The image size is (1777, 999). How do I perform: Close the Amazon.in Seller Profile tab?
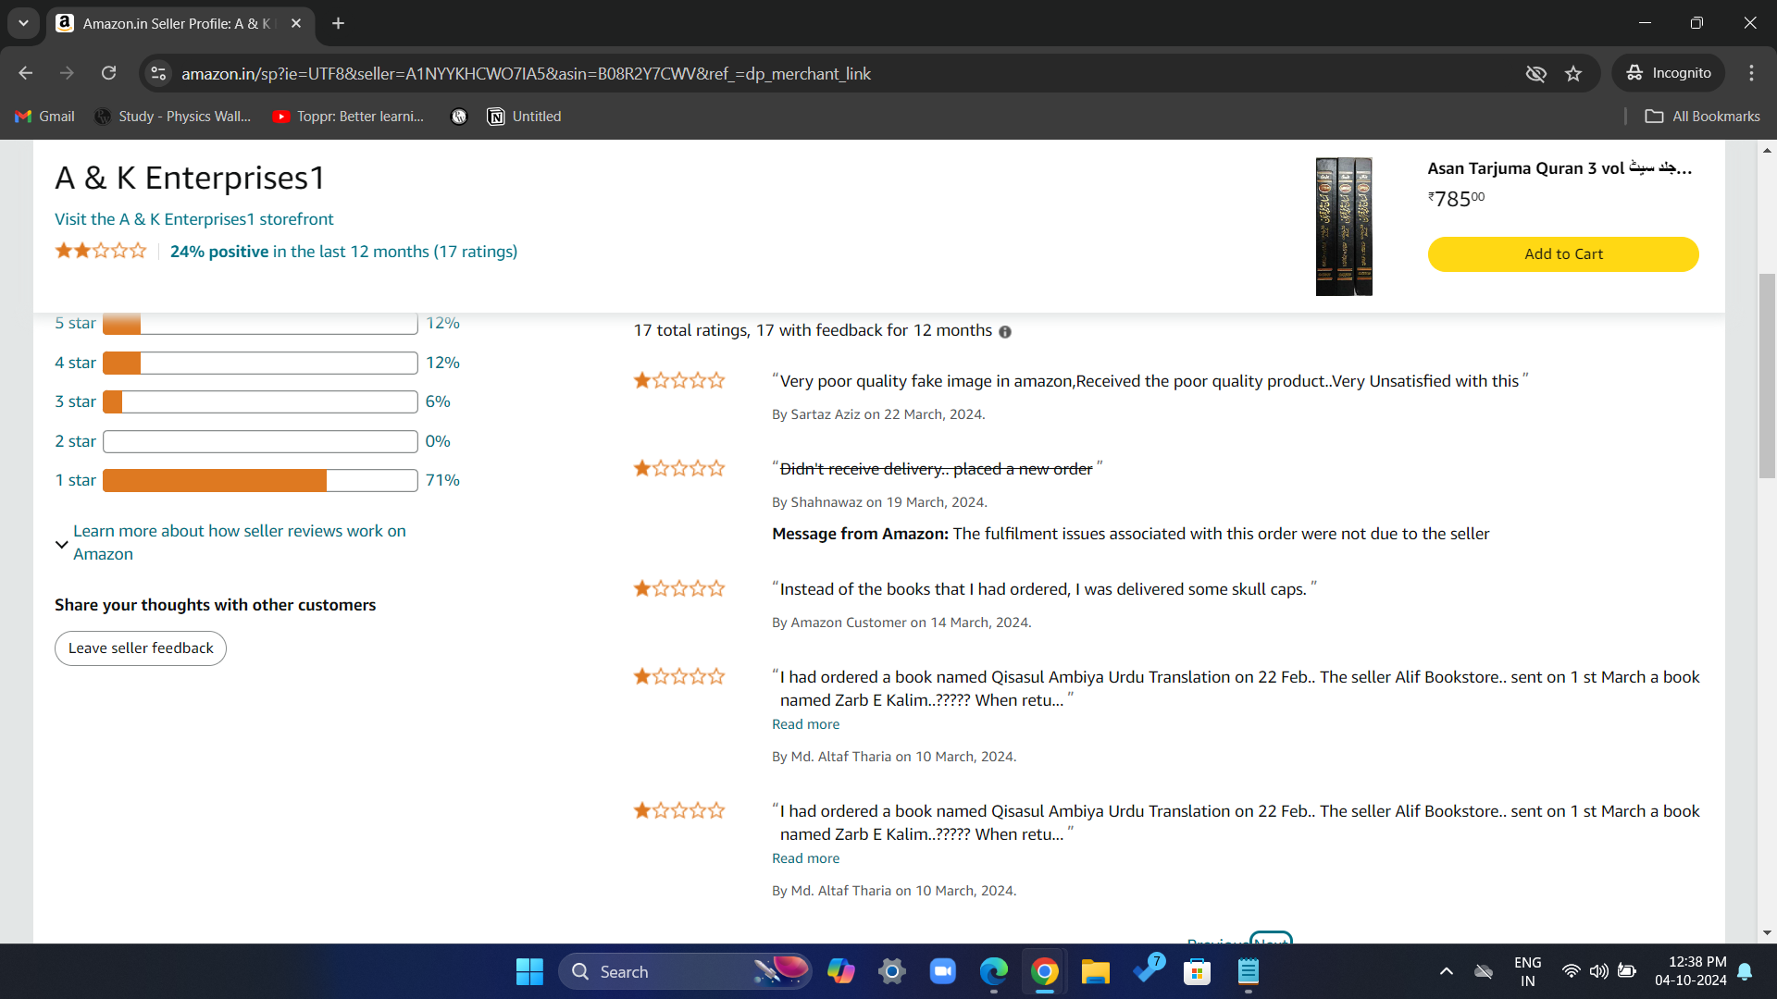point(296,23)
